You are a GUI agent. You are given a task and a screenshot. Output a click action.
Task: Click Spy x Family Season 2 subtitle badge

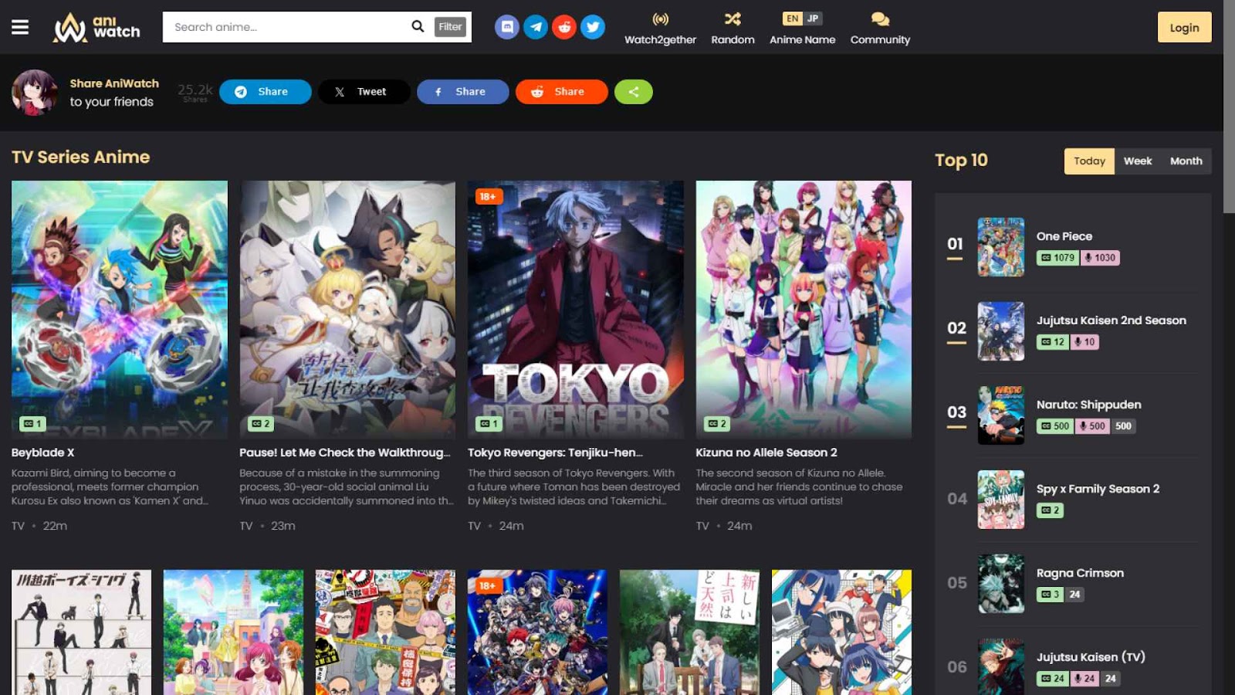click(1050, 510)
